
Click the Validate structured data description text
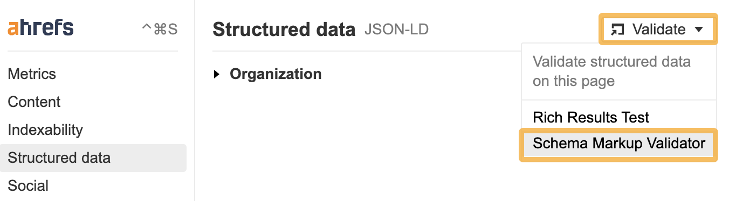[x=611, y=71]
